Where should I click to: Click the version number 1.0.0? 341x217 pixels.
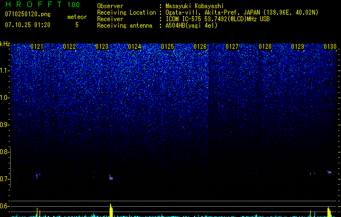click(x=74, y=4)
